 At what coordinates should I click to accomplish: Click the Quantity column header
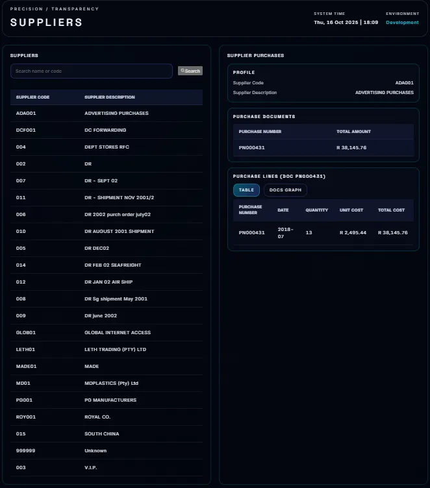316,210
